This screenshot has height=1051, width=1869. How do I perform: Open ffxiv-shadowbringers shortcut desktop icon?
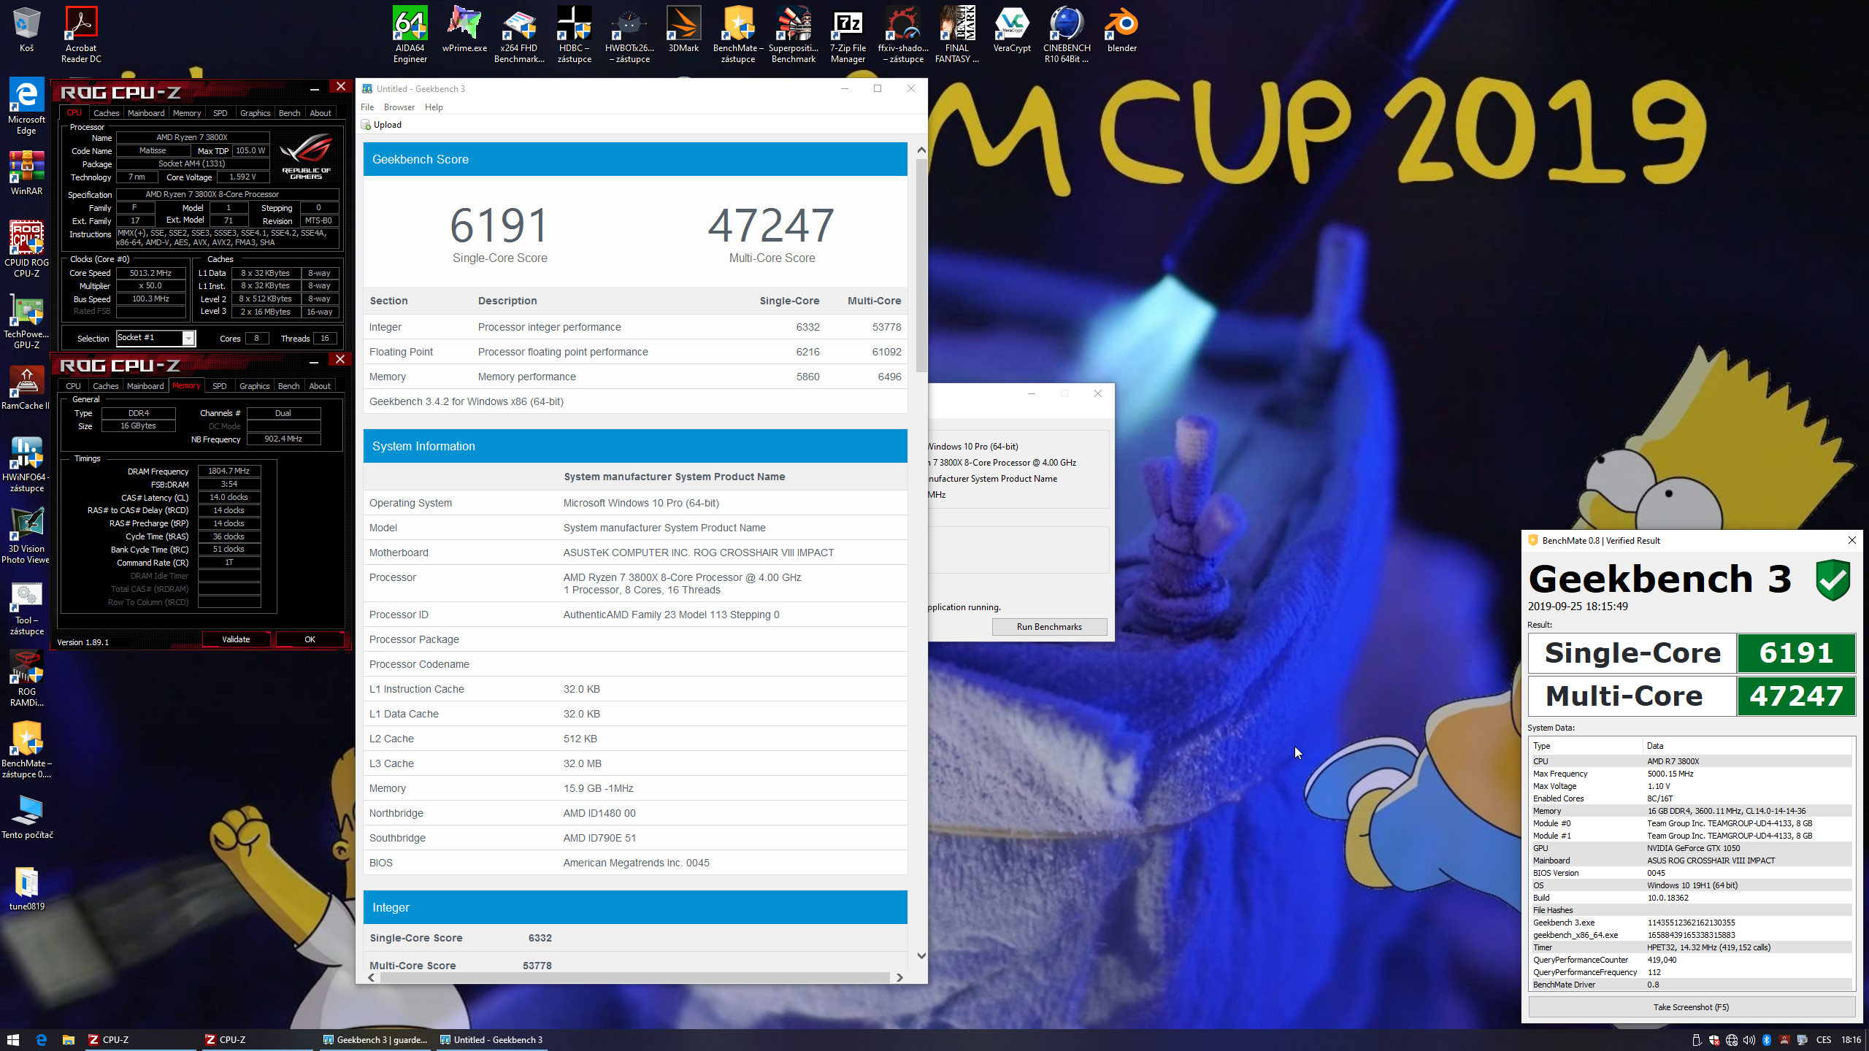[x=903, y=34]
